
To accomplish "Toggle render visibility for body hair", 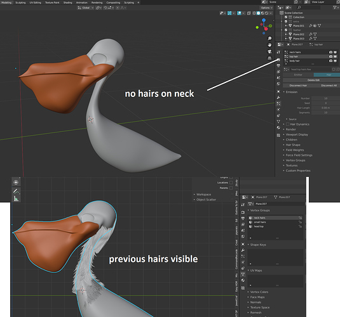I will pyautogui.click(x=330, y=61).
